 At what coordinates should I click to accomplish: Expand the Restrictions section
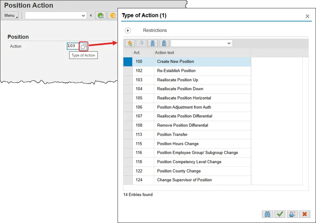[x=128, y=30]
